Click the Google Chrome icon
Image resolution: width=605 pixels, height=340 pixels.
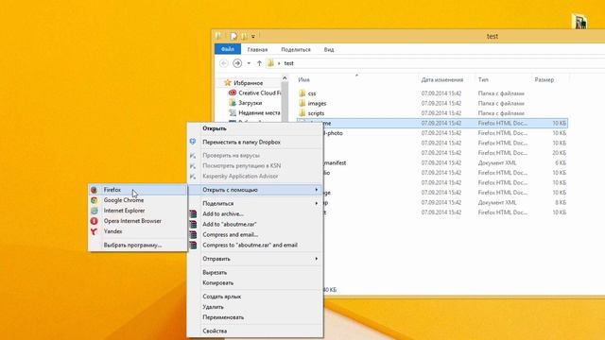pos(95,200)
